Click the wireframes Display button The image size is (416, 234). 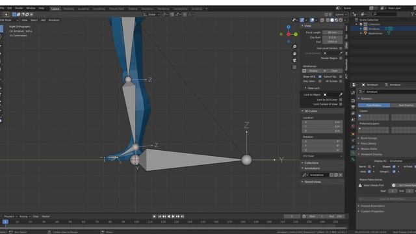[x=313, y=71]
